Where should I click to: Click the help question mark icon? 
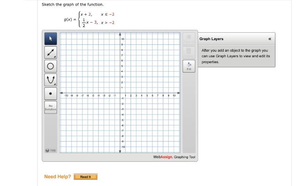click(x=47, y=150)
